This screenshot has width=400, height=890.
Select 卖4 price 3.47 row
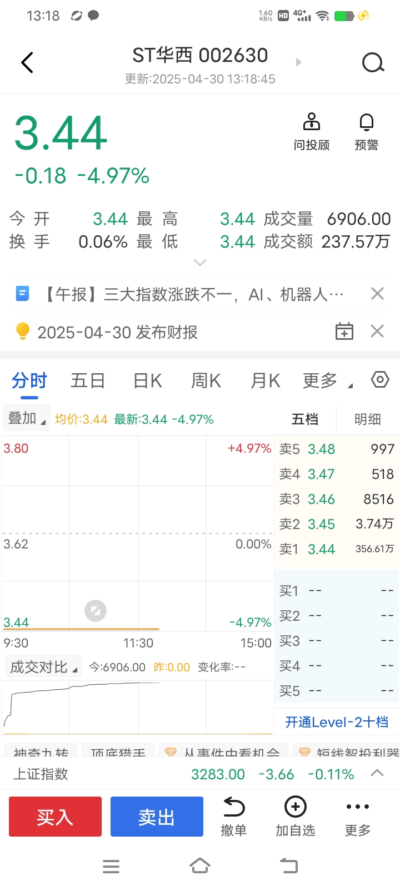tap(337, 474)
